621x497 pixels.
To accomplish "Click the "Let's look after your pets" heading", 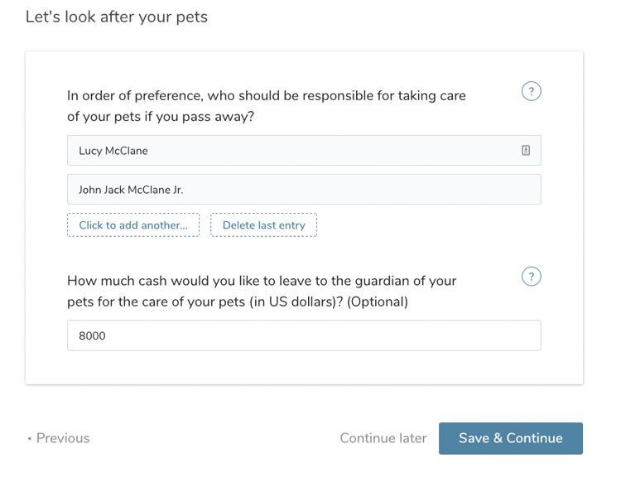I will point(117,17).
